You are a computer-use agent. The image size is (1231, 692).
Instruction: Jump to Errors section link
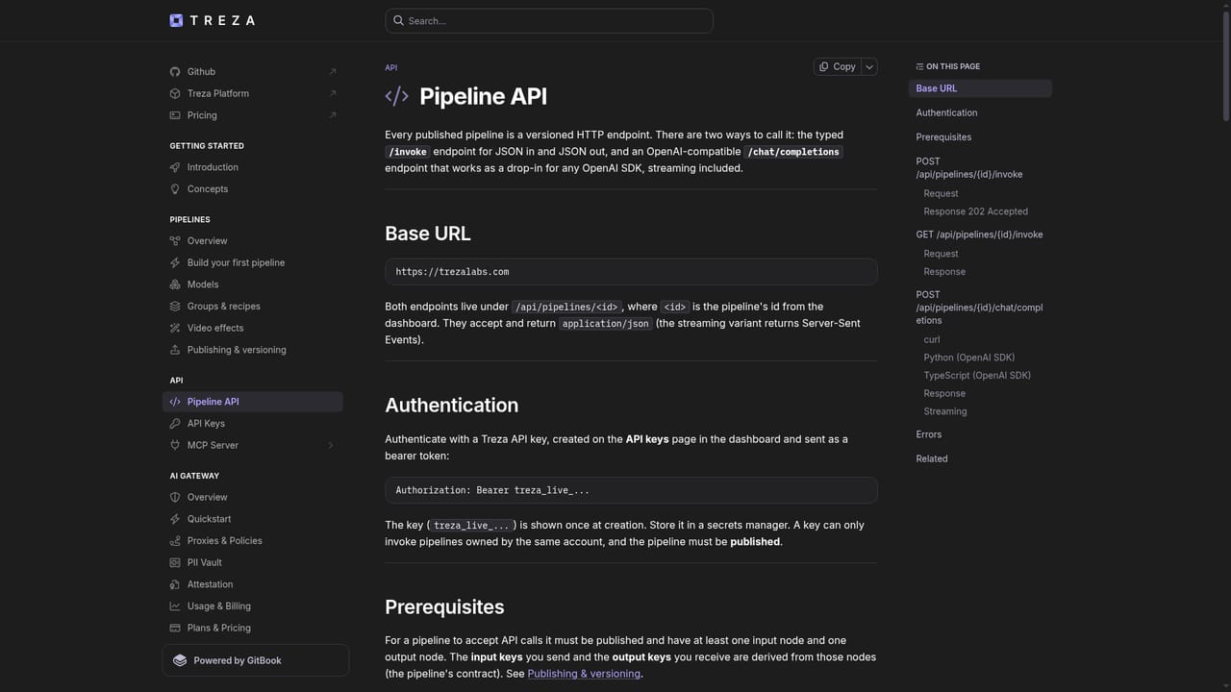point(929,434)
